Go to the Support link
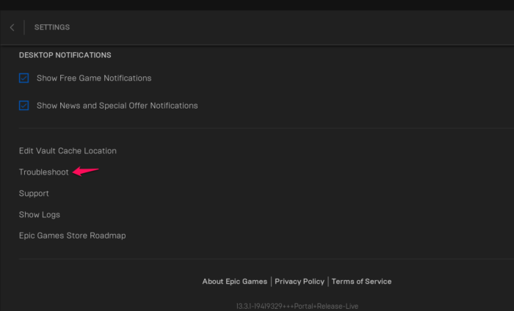514x311 pixels. point(34,194)
